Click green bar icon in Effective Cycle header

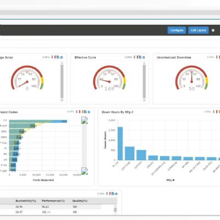[x=135, y=57]
